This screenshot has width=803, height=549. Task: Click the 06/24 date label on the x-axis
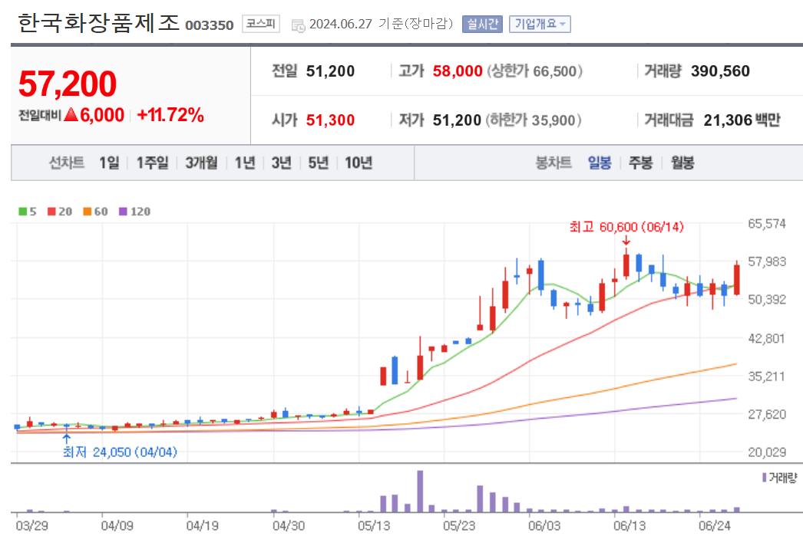tap(715, 526)
